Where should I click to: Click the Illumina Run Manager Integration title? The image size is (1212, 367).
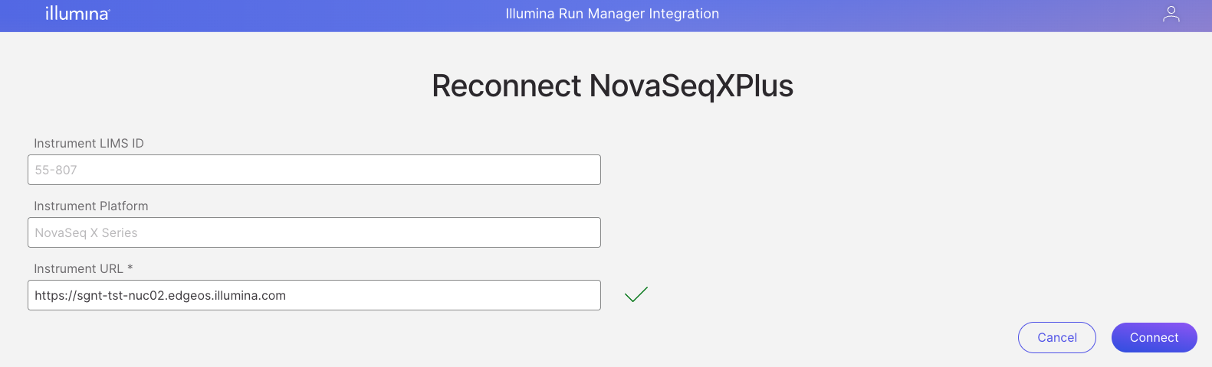tap(612, 14)
